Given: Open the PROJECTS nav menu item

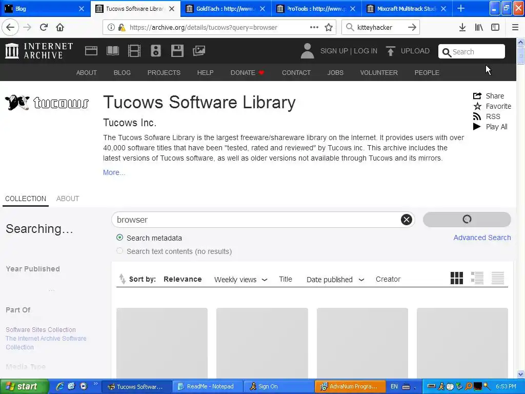Looking at the screenshot, I should (x=164, y=73).
